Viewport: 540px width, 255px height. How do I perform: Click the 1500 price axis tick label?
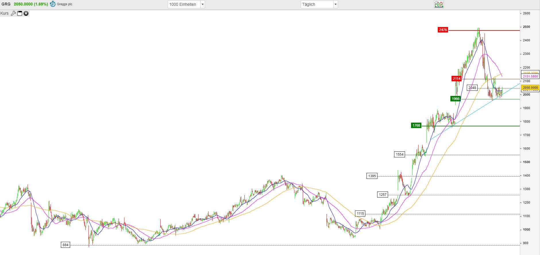527,162
